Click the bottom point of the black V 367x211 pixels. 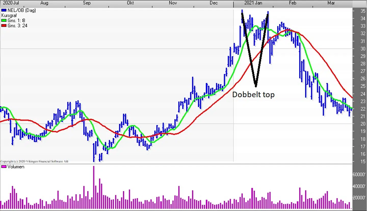(256, 86)
